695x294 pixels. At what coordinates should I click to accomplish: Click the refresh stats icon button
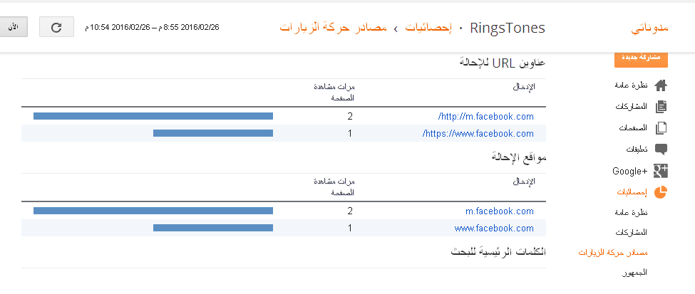coord(57,28)
